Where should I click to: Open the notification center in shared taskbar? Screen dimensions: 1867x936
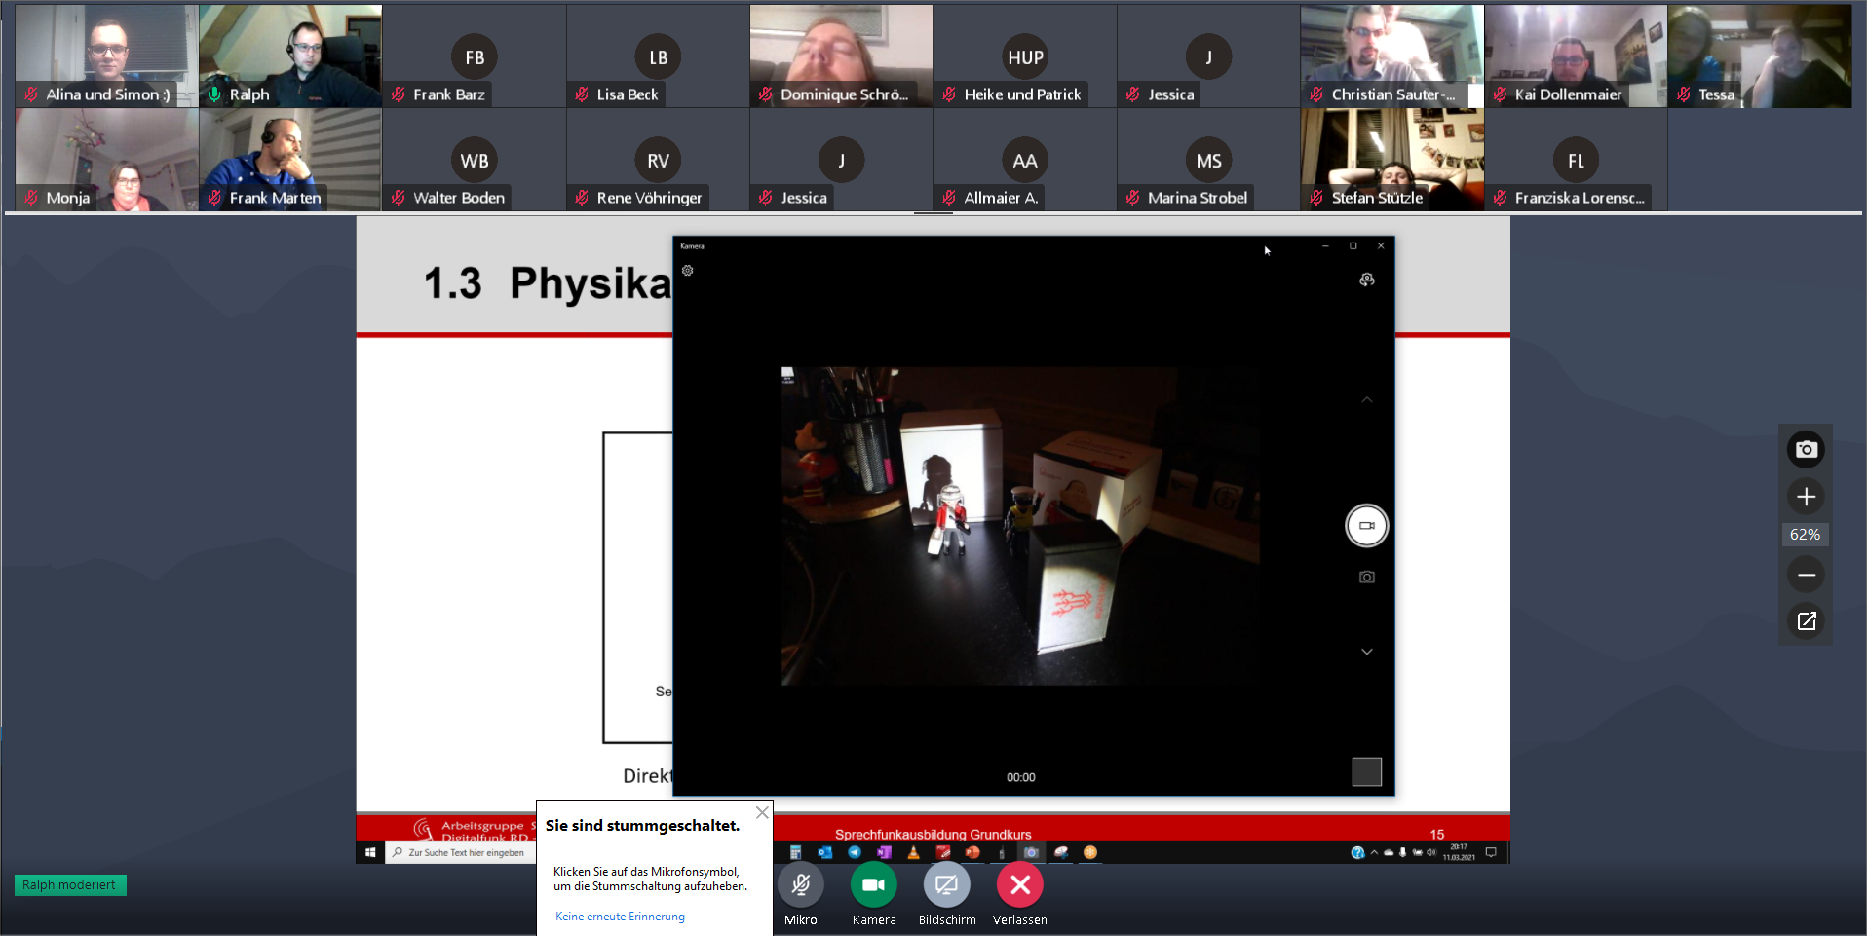pos(1491,853)
